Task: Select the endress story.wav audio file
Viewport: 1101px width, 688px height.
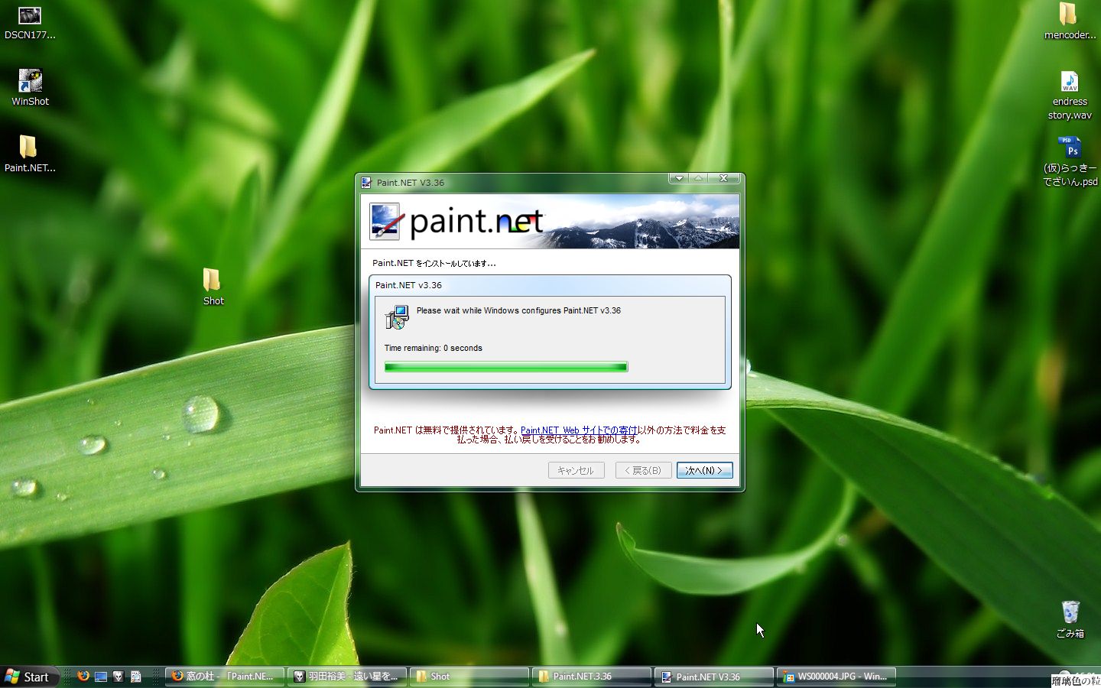Action: [1070, 95]
